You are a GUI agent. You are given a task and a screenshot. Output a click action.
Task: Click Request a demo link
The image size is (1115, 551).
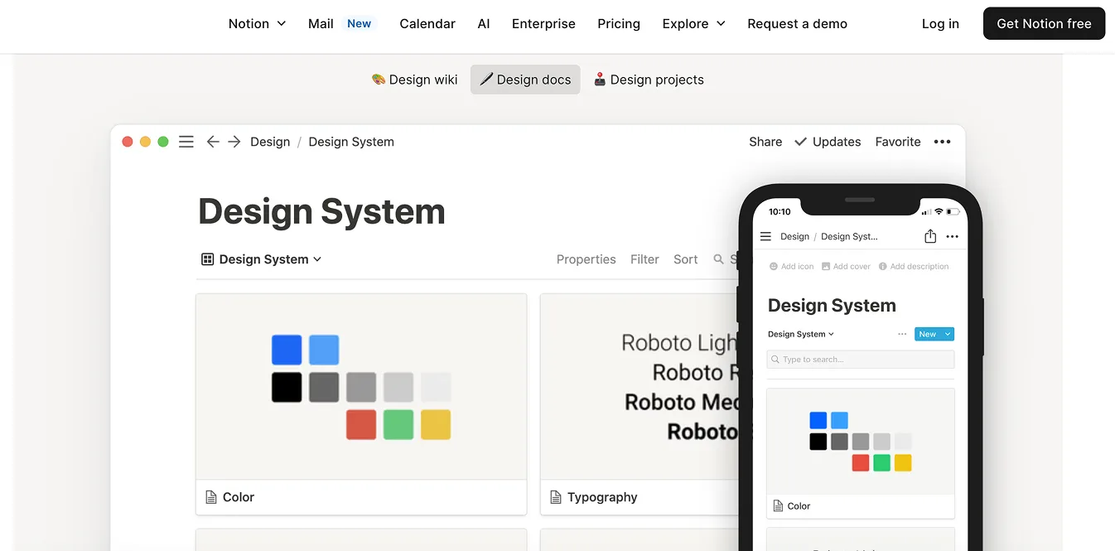(797, 24)
